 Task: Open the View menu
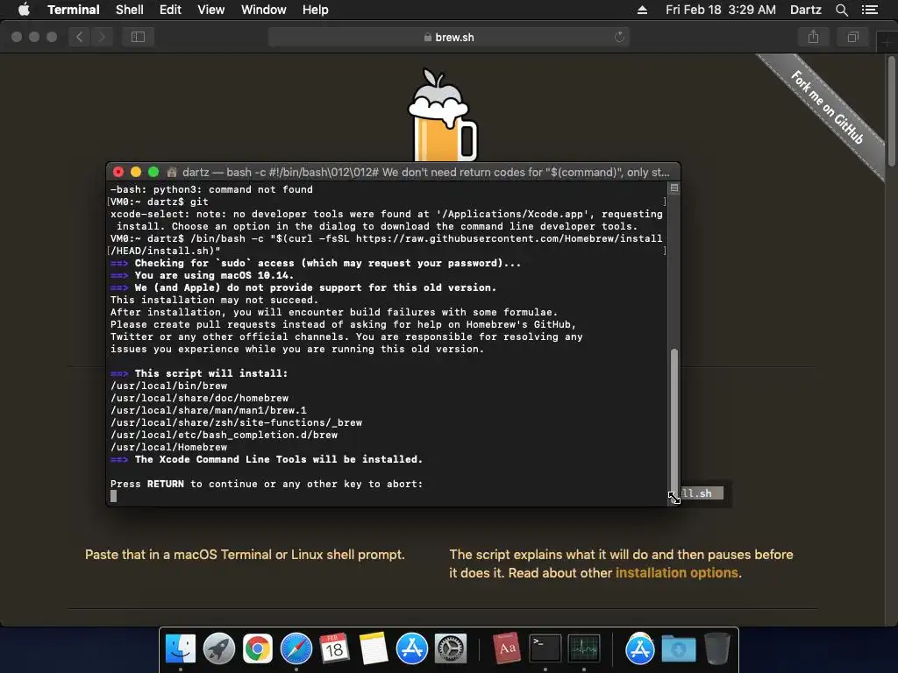pyautogui.click(x=210, y=10)
